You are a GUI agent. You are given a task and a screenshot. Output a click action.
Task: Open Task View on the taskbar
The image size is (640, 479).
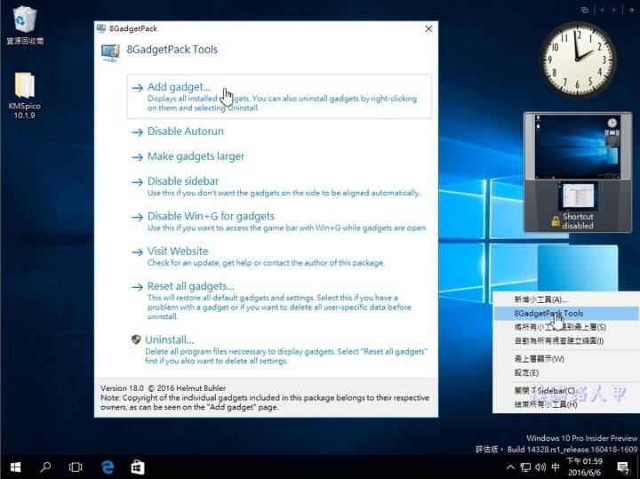click(76, 467)
